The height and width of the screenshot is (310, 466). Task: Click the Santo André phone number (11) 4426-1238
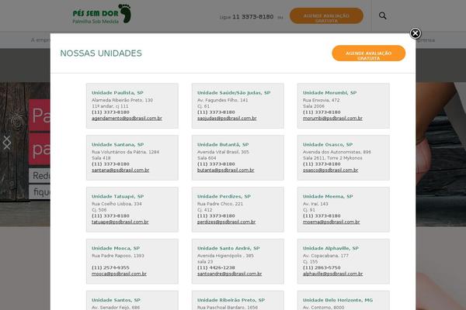coord(216,267)
